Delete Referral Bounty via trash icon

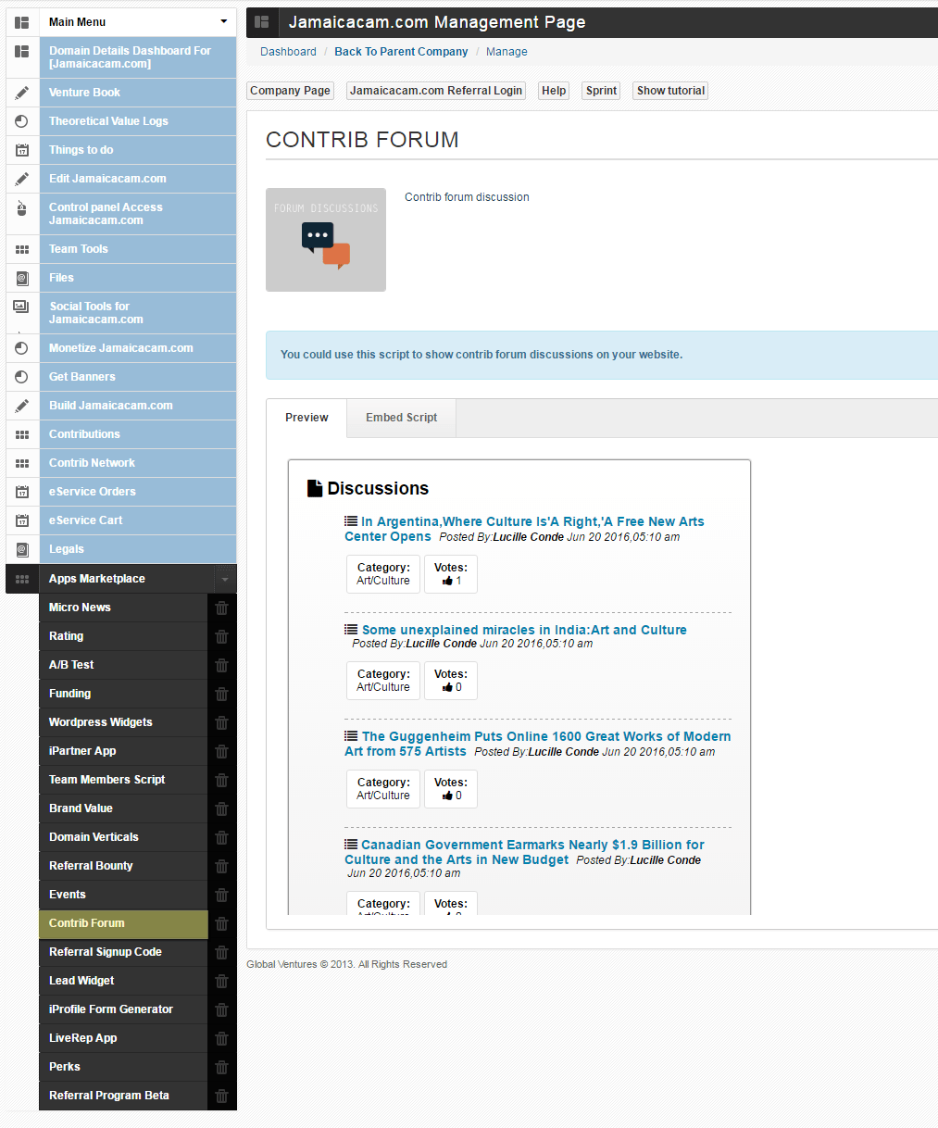pos(221,866)
